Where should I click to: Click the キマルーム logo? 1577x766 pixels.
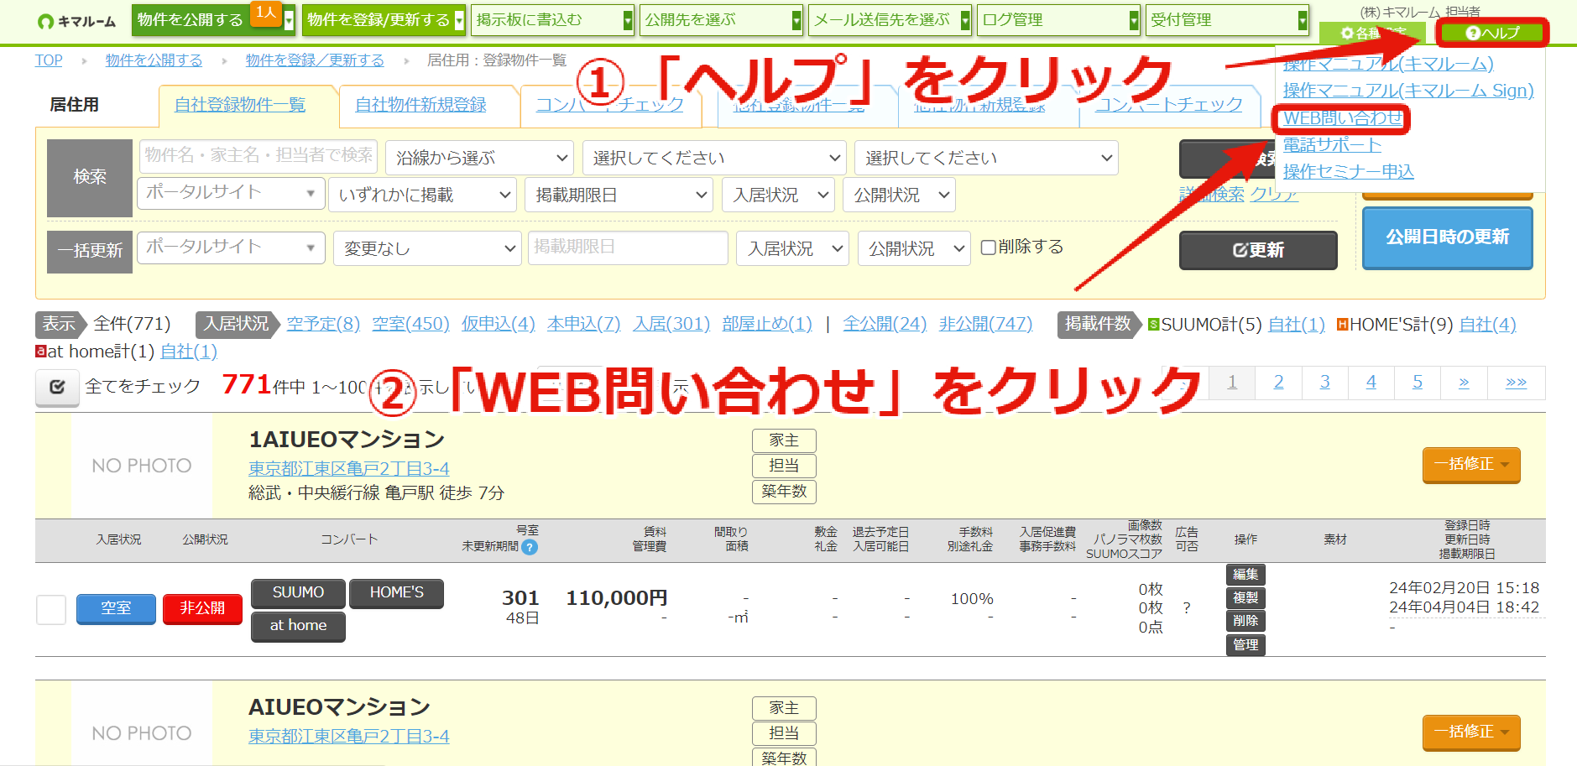point(77,21)
